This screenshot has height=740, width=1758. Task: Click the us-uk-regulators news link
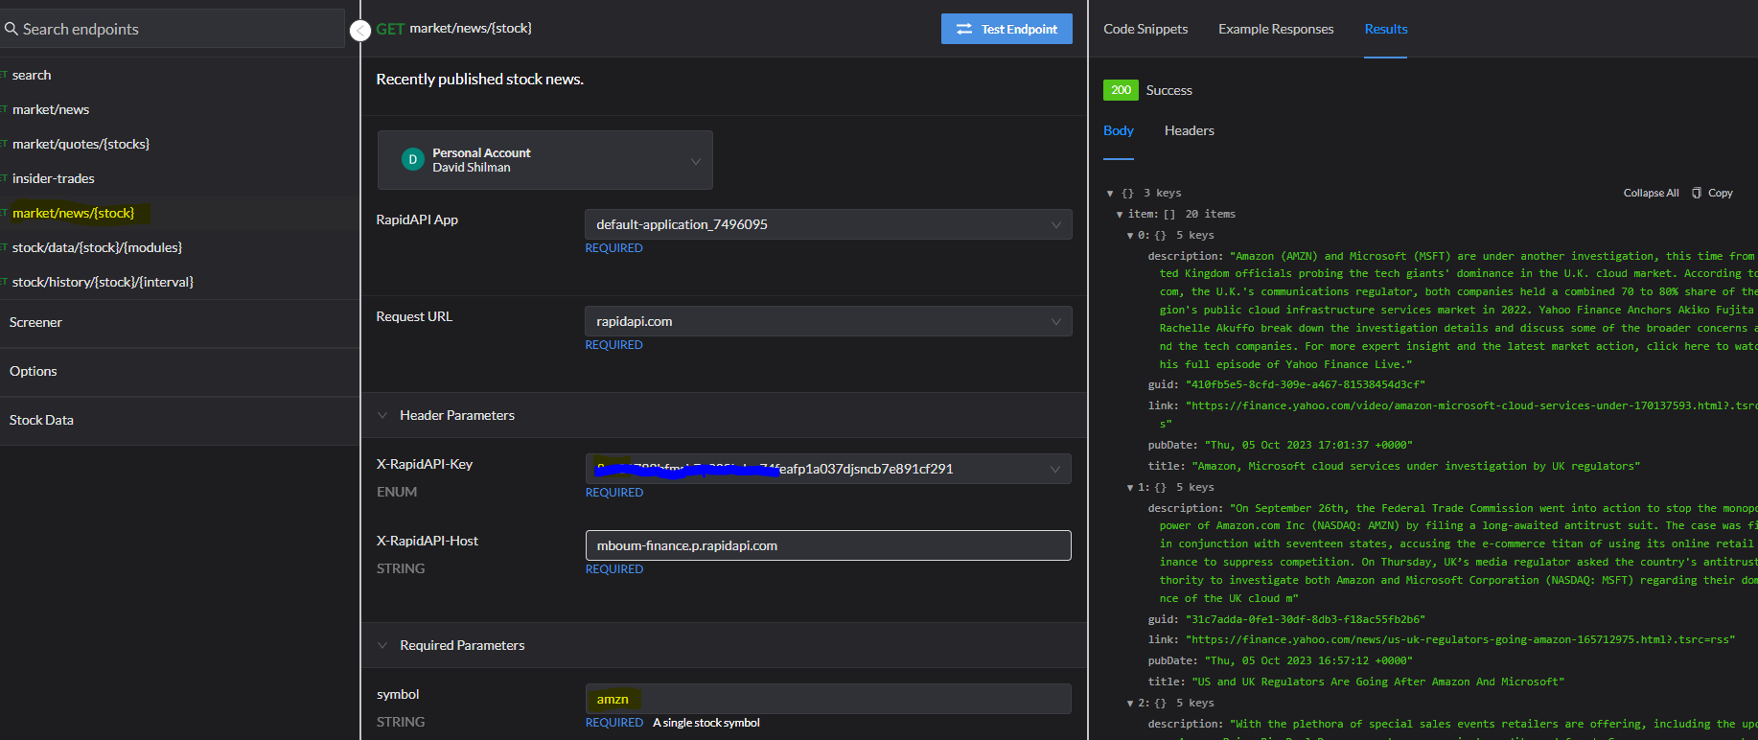pos(1460,639)
